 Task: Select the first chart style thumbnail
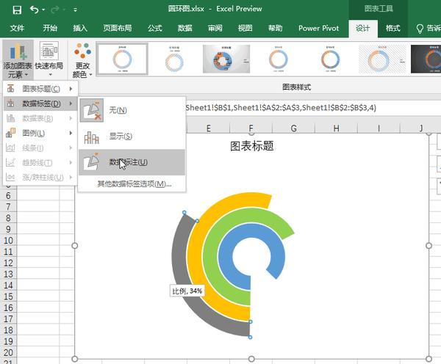point(122,59)
